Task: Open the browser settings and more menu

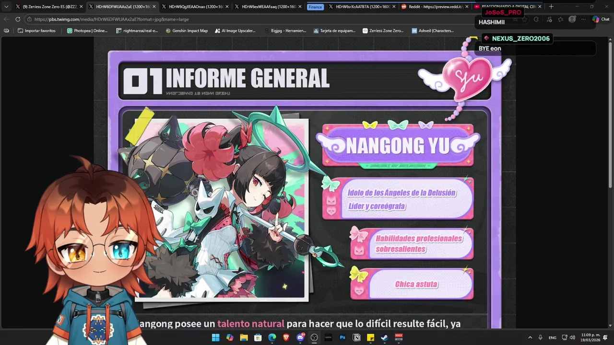Action: [x=583, y=19]
